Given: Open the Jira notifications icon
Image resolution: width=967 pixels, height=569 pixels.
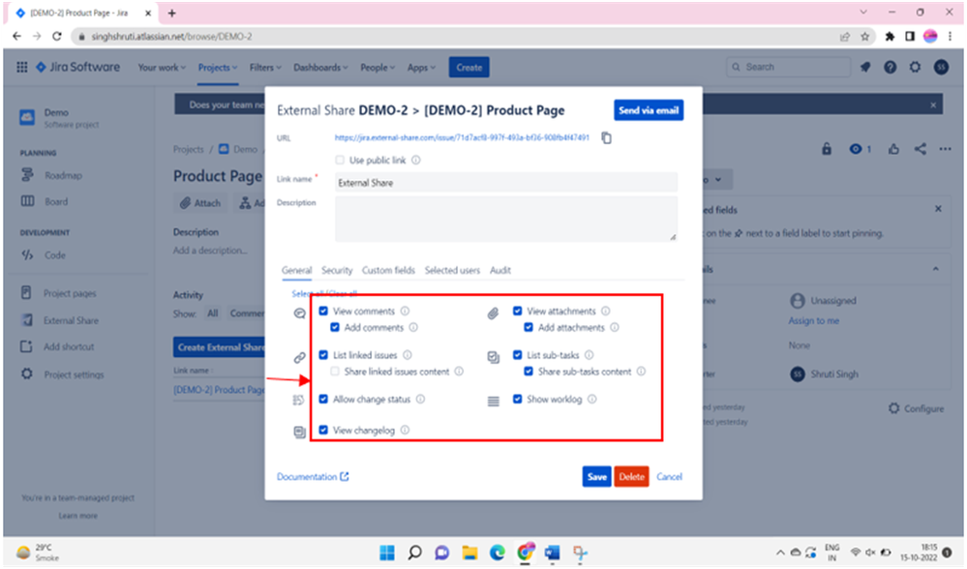Looking at the screenshot, I should click(x=865, y=67).
